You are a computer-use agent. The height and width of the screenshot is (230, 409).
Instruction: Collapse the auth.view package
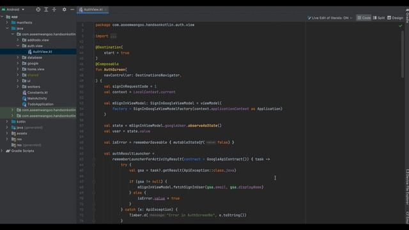(18, 46)
